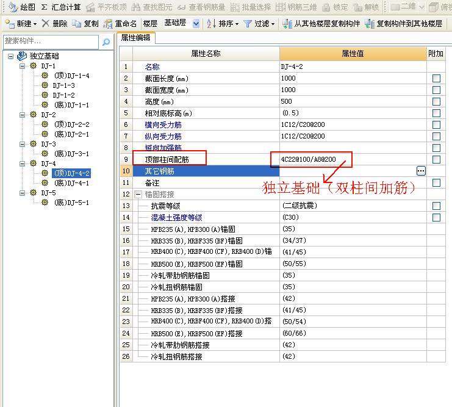Click the gear icon beside DJ-3
452x407 pixels.
click(x=34, y=143)
